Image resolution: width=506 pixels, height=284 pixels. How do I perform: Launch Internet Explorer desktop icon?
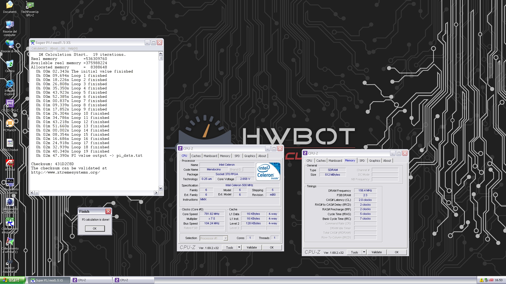coord(10,88)
